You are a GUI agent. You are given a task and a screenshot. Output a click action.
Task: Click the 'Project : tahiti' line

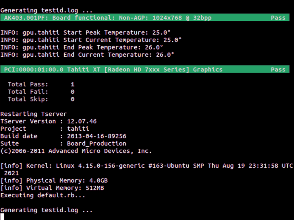pyautogui.click(x=45, y=129)
